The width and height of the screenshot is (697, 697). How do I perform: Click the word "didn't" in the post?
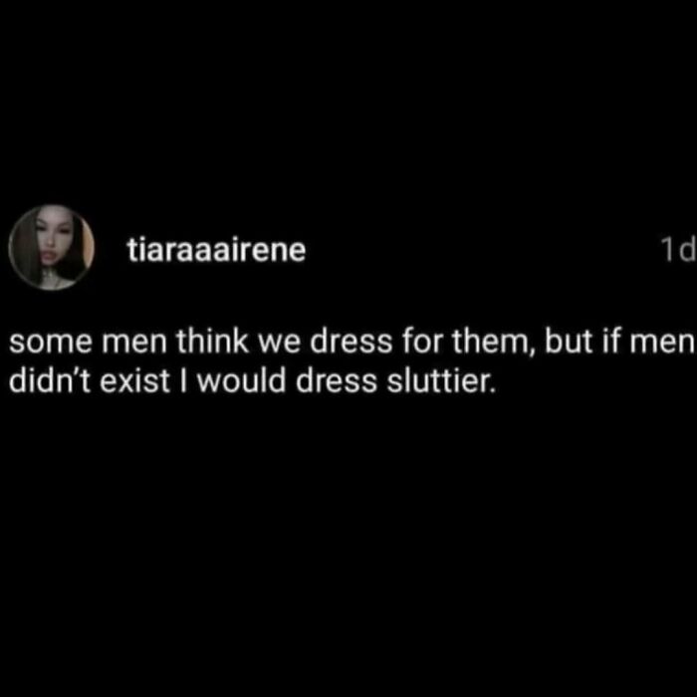50,381
